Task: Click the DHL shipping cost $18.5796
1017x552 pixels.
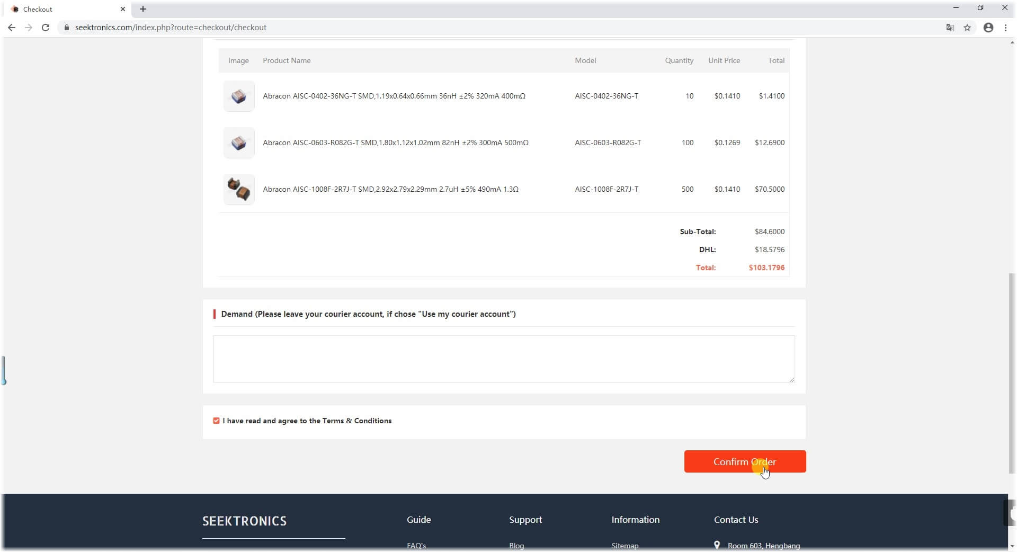Action: point(770,250)
